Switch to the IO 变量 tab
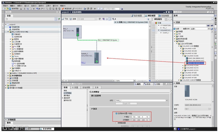 click(75, 87)
